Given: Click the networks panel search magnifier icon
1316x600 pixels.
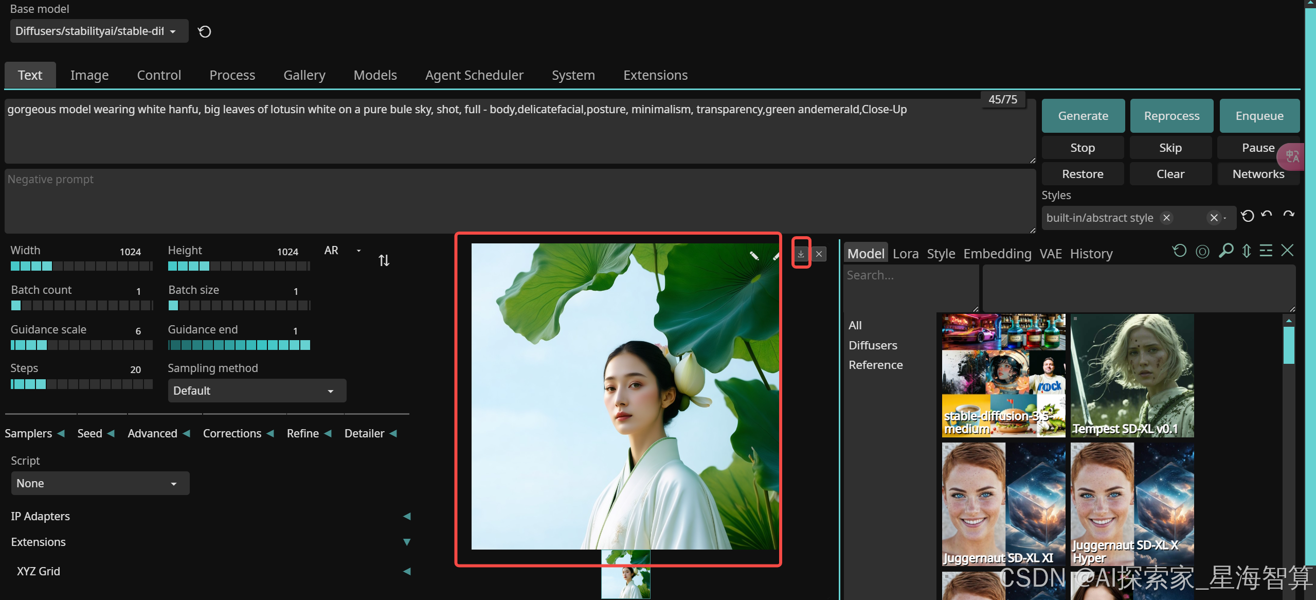Looking at the screenshot, I should coord(1225,251).
